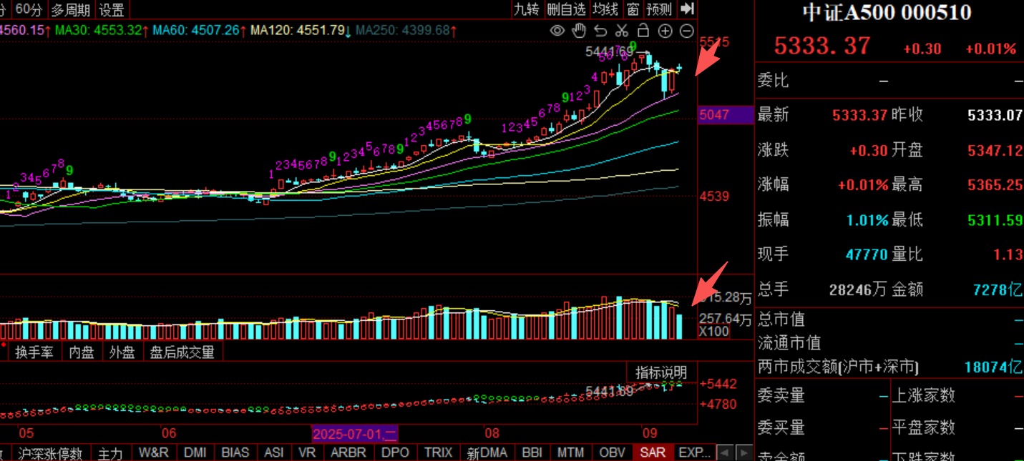The height and width of the screenshot is (461, 1024).
Task: Select the BIAS indicator tab
Action: point(235,453)
